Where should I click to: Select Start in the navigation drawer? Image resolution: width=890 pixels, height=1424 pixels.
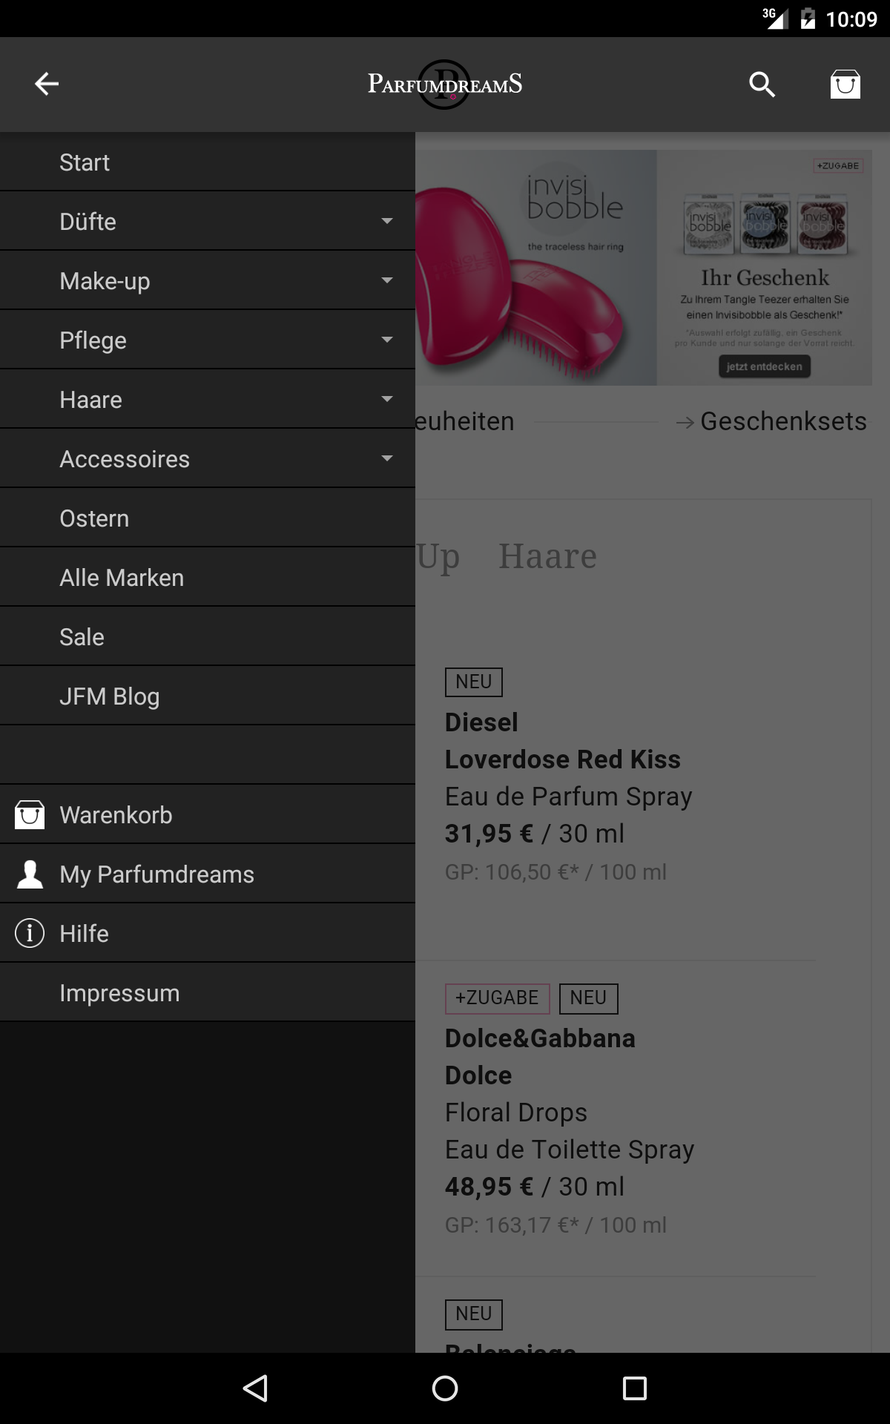(85, 162)
